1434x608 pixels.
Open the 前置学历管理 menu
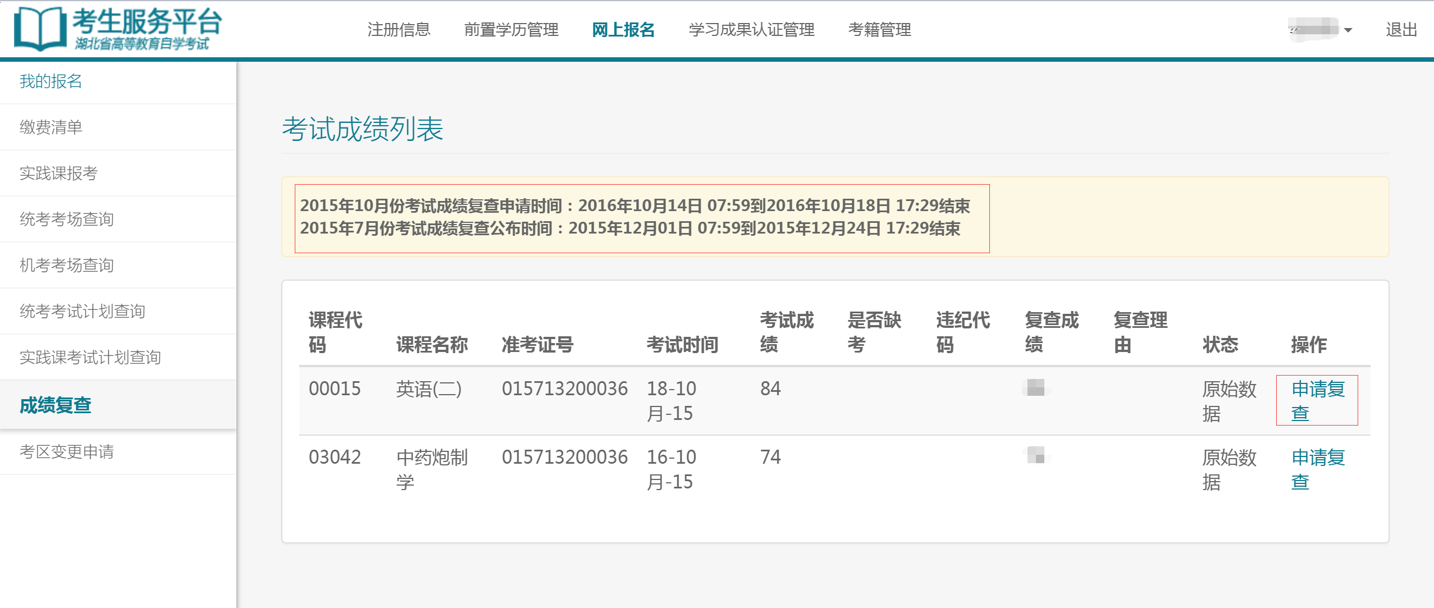tap(511, 30)
